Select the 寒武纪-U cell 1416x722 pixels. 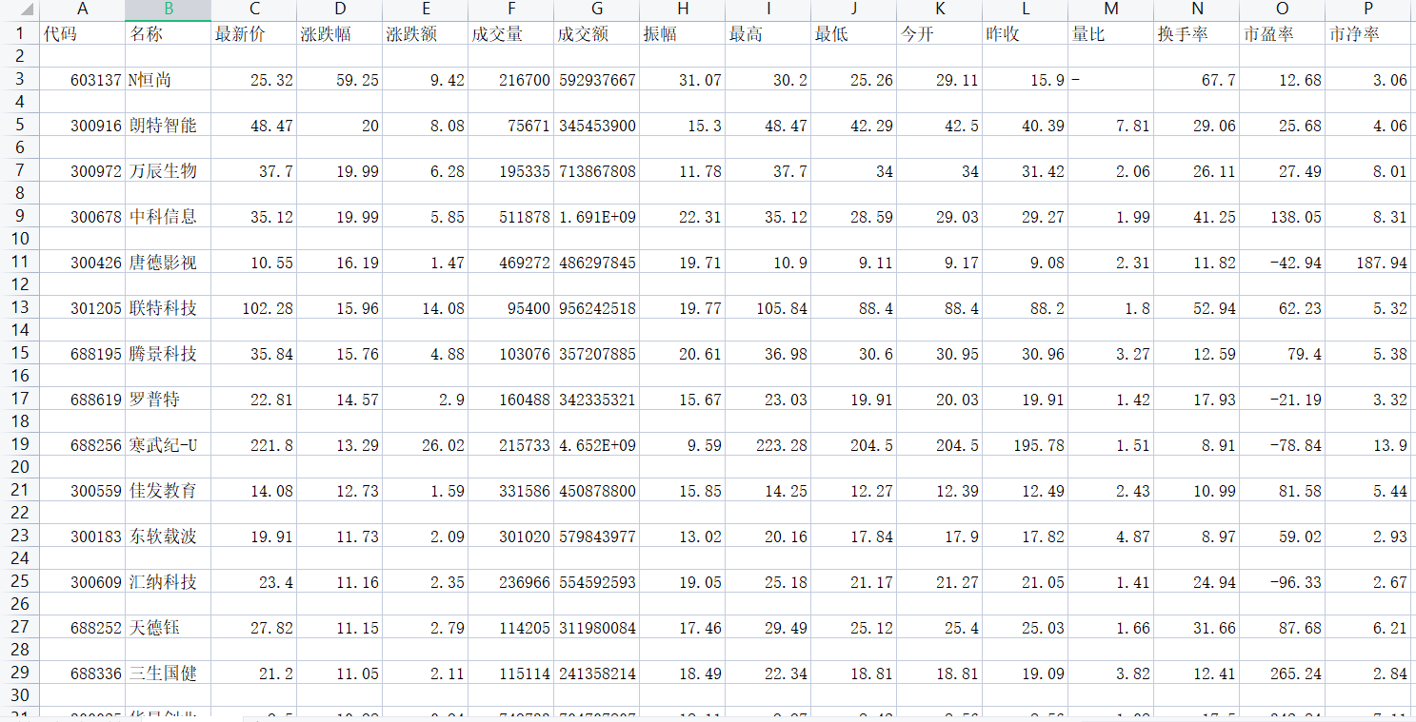[x=169, y=444]
